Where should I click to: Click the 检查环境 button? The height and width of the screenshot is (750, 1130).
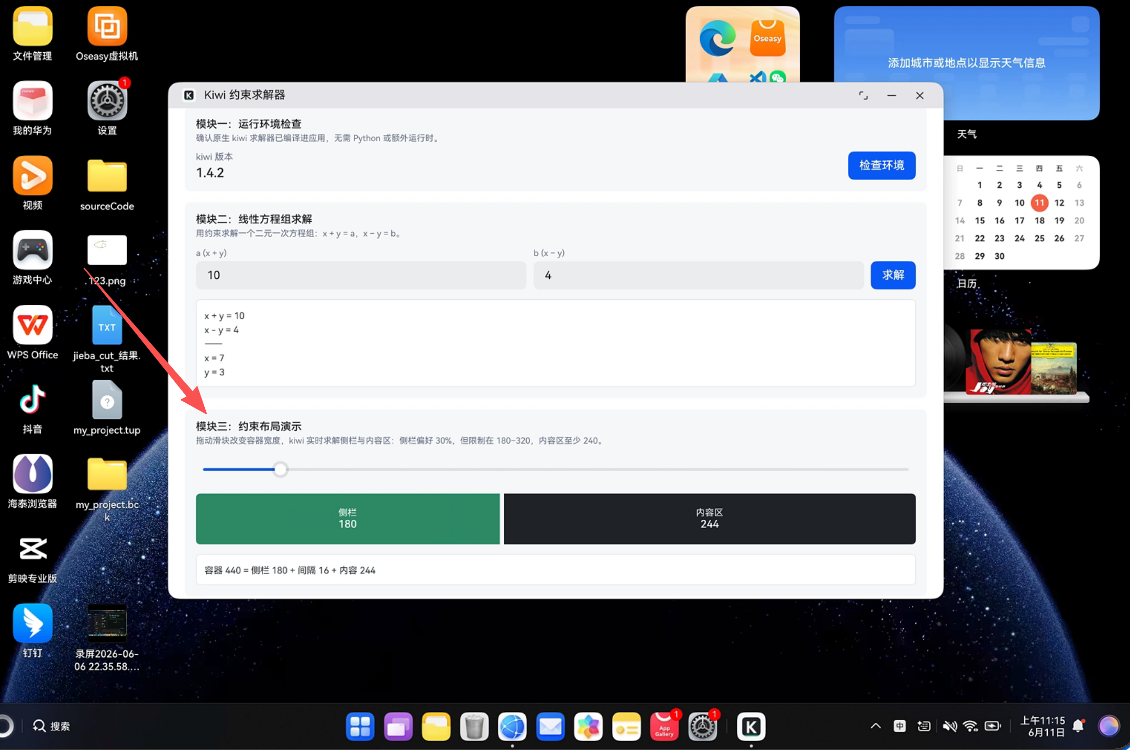(x=882, y=165)
